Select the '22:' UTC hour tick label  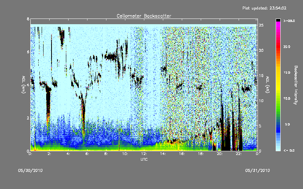point(239,154)
